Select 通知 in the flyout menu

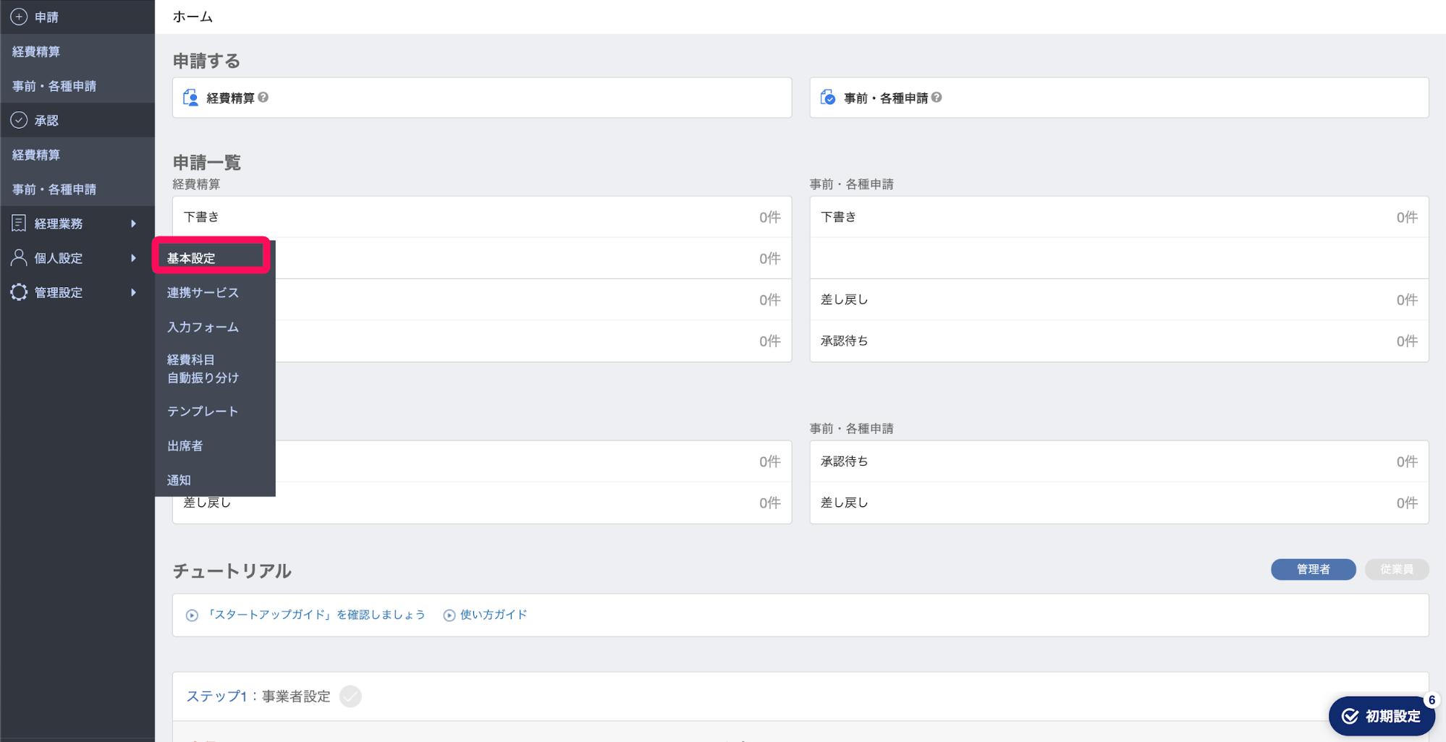point(215,479)
